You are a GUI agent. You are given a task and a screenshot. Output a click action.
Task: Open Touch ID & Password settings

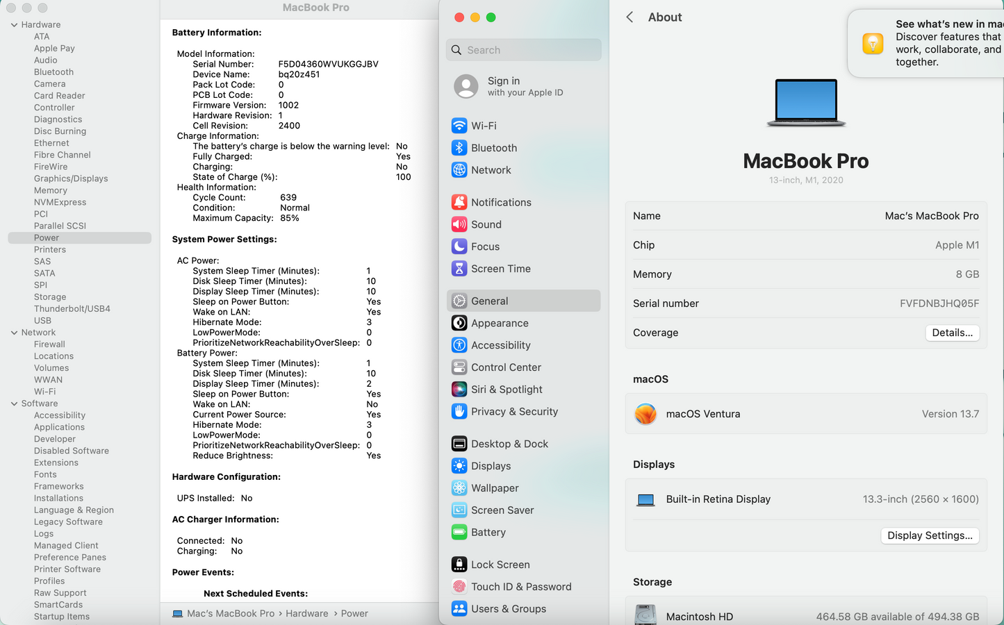(x=520, y=586)
